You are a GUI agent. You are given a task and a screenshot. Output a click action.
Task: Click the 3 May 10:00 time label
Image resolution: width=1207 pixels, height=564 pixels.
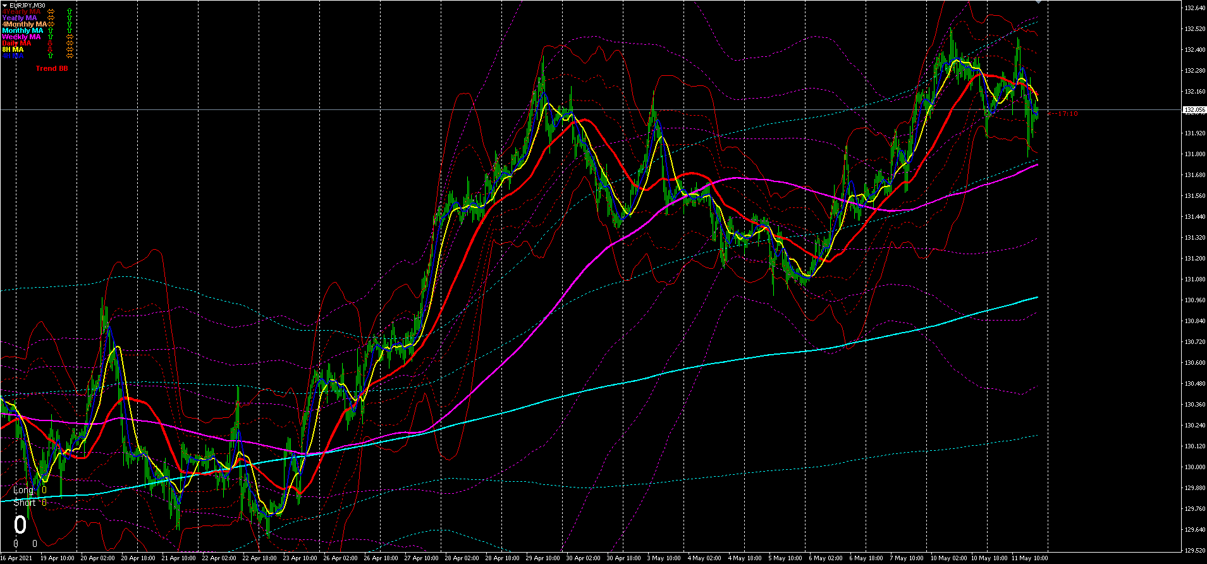pyautogui.click(x=665, y=558)
